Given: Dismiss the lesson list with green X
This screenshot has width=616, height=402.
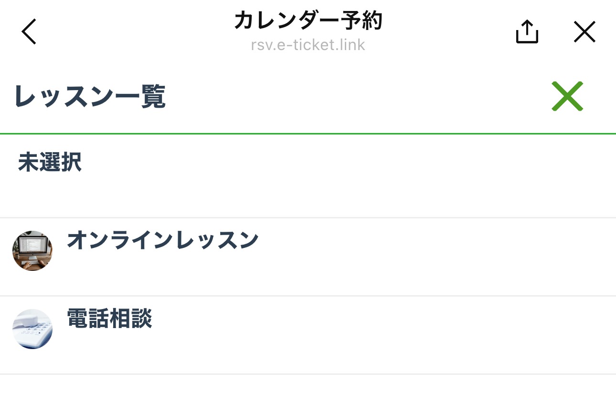Looking at the screenshot, I should (x=567, y=96).
